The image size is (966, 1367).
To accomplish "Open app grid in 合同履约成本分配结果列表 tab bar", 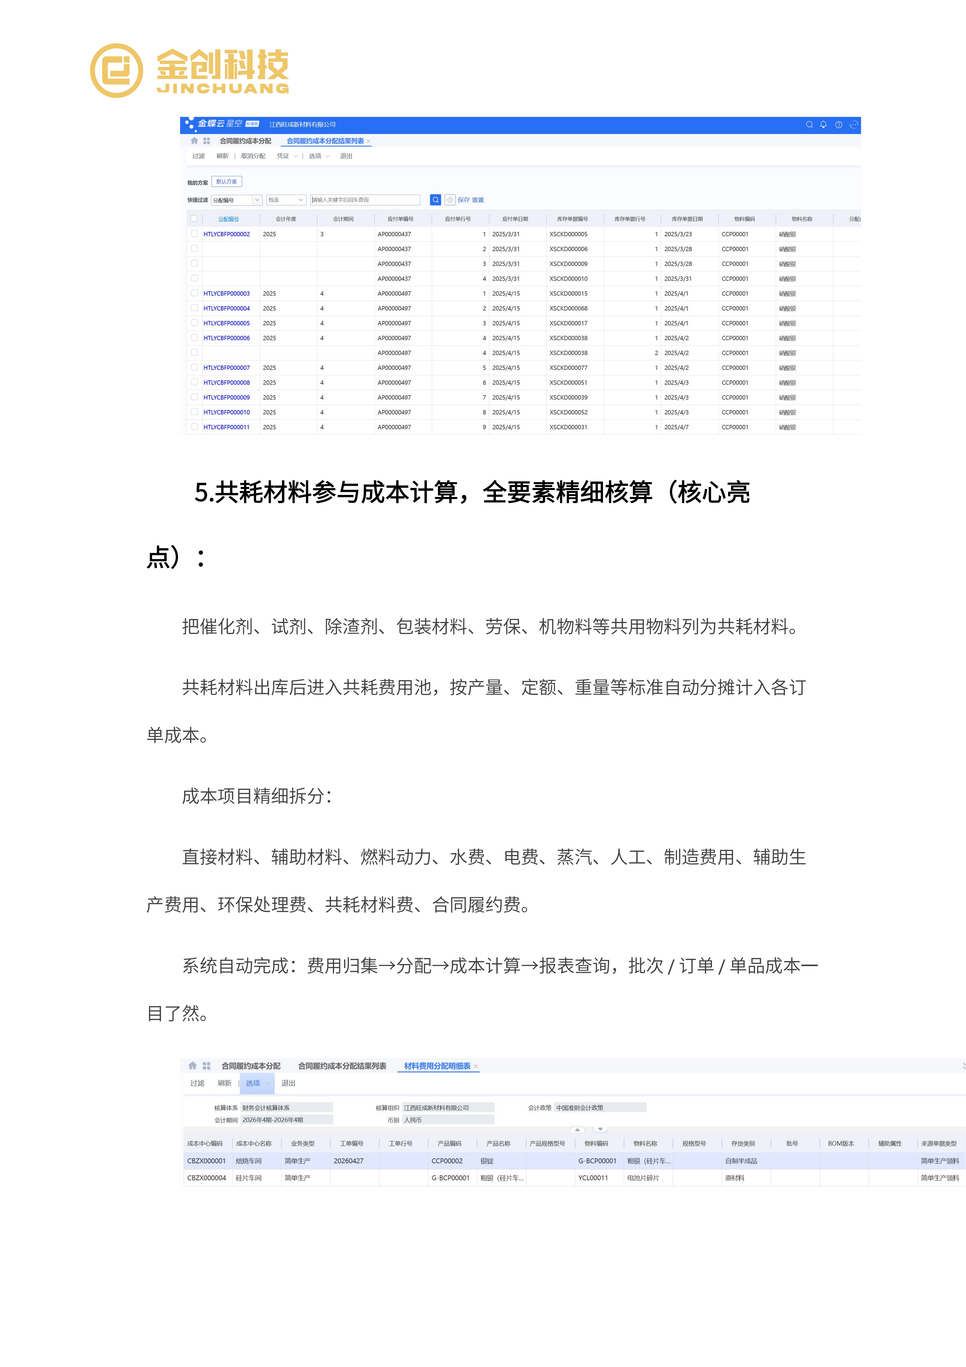I will click(x=207, y=141).
